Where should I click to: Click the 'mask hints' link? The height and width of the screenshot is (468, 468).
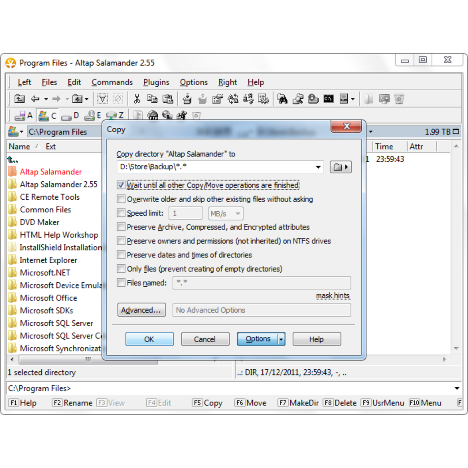333,295
